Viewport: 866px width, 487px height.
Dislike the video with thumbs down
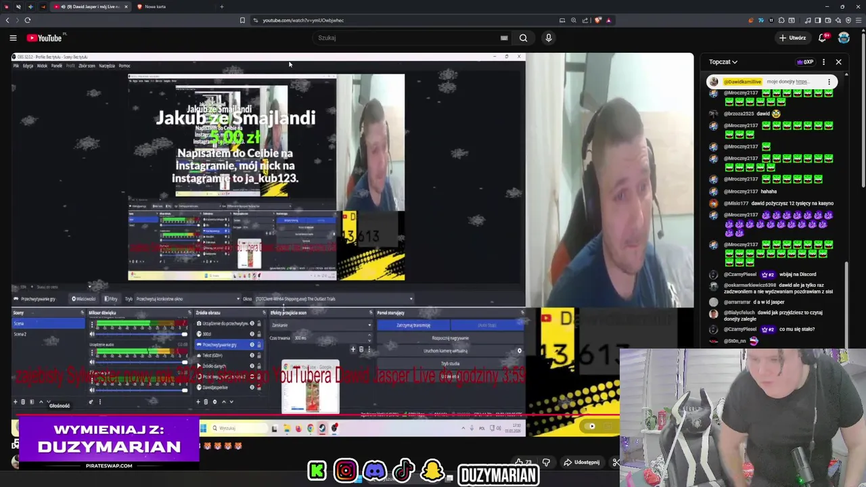point(546,463)
